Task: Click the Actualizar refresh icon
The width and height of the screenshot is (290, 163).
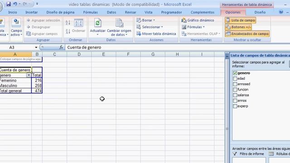Action: [x=97, y=23]
